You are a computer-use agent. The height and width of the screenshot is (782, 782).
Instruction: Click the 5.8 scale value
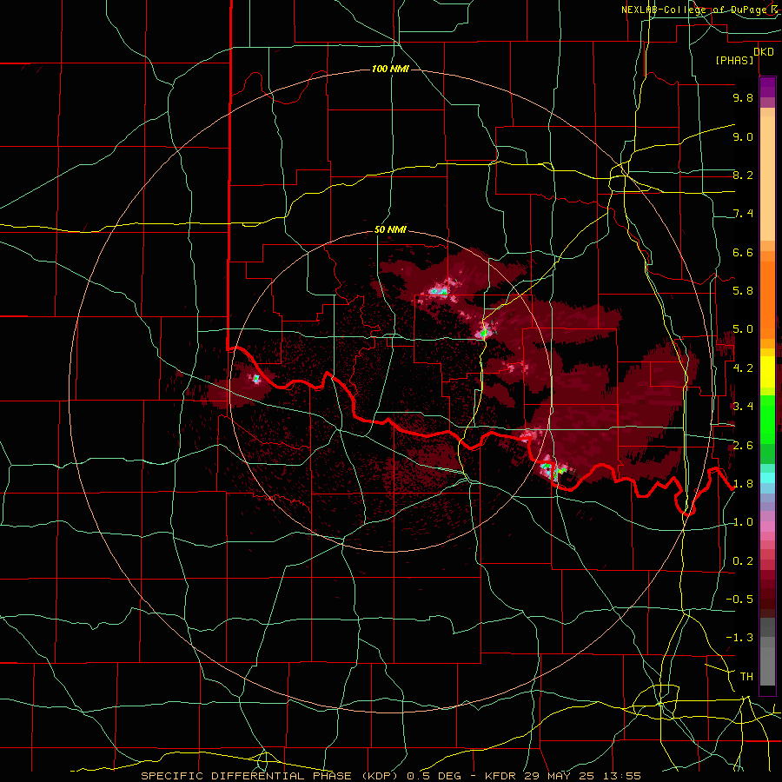pos(743,291)
